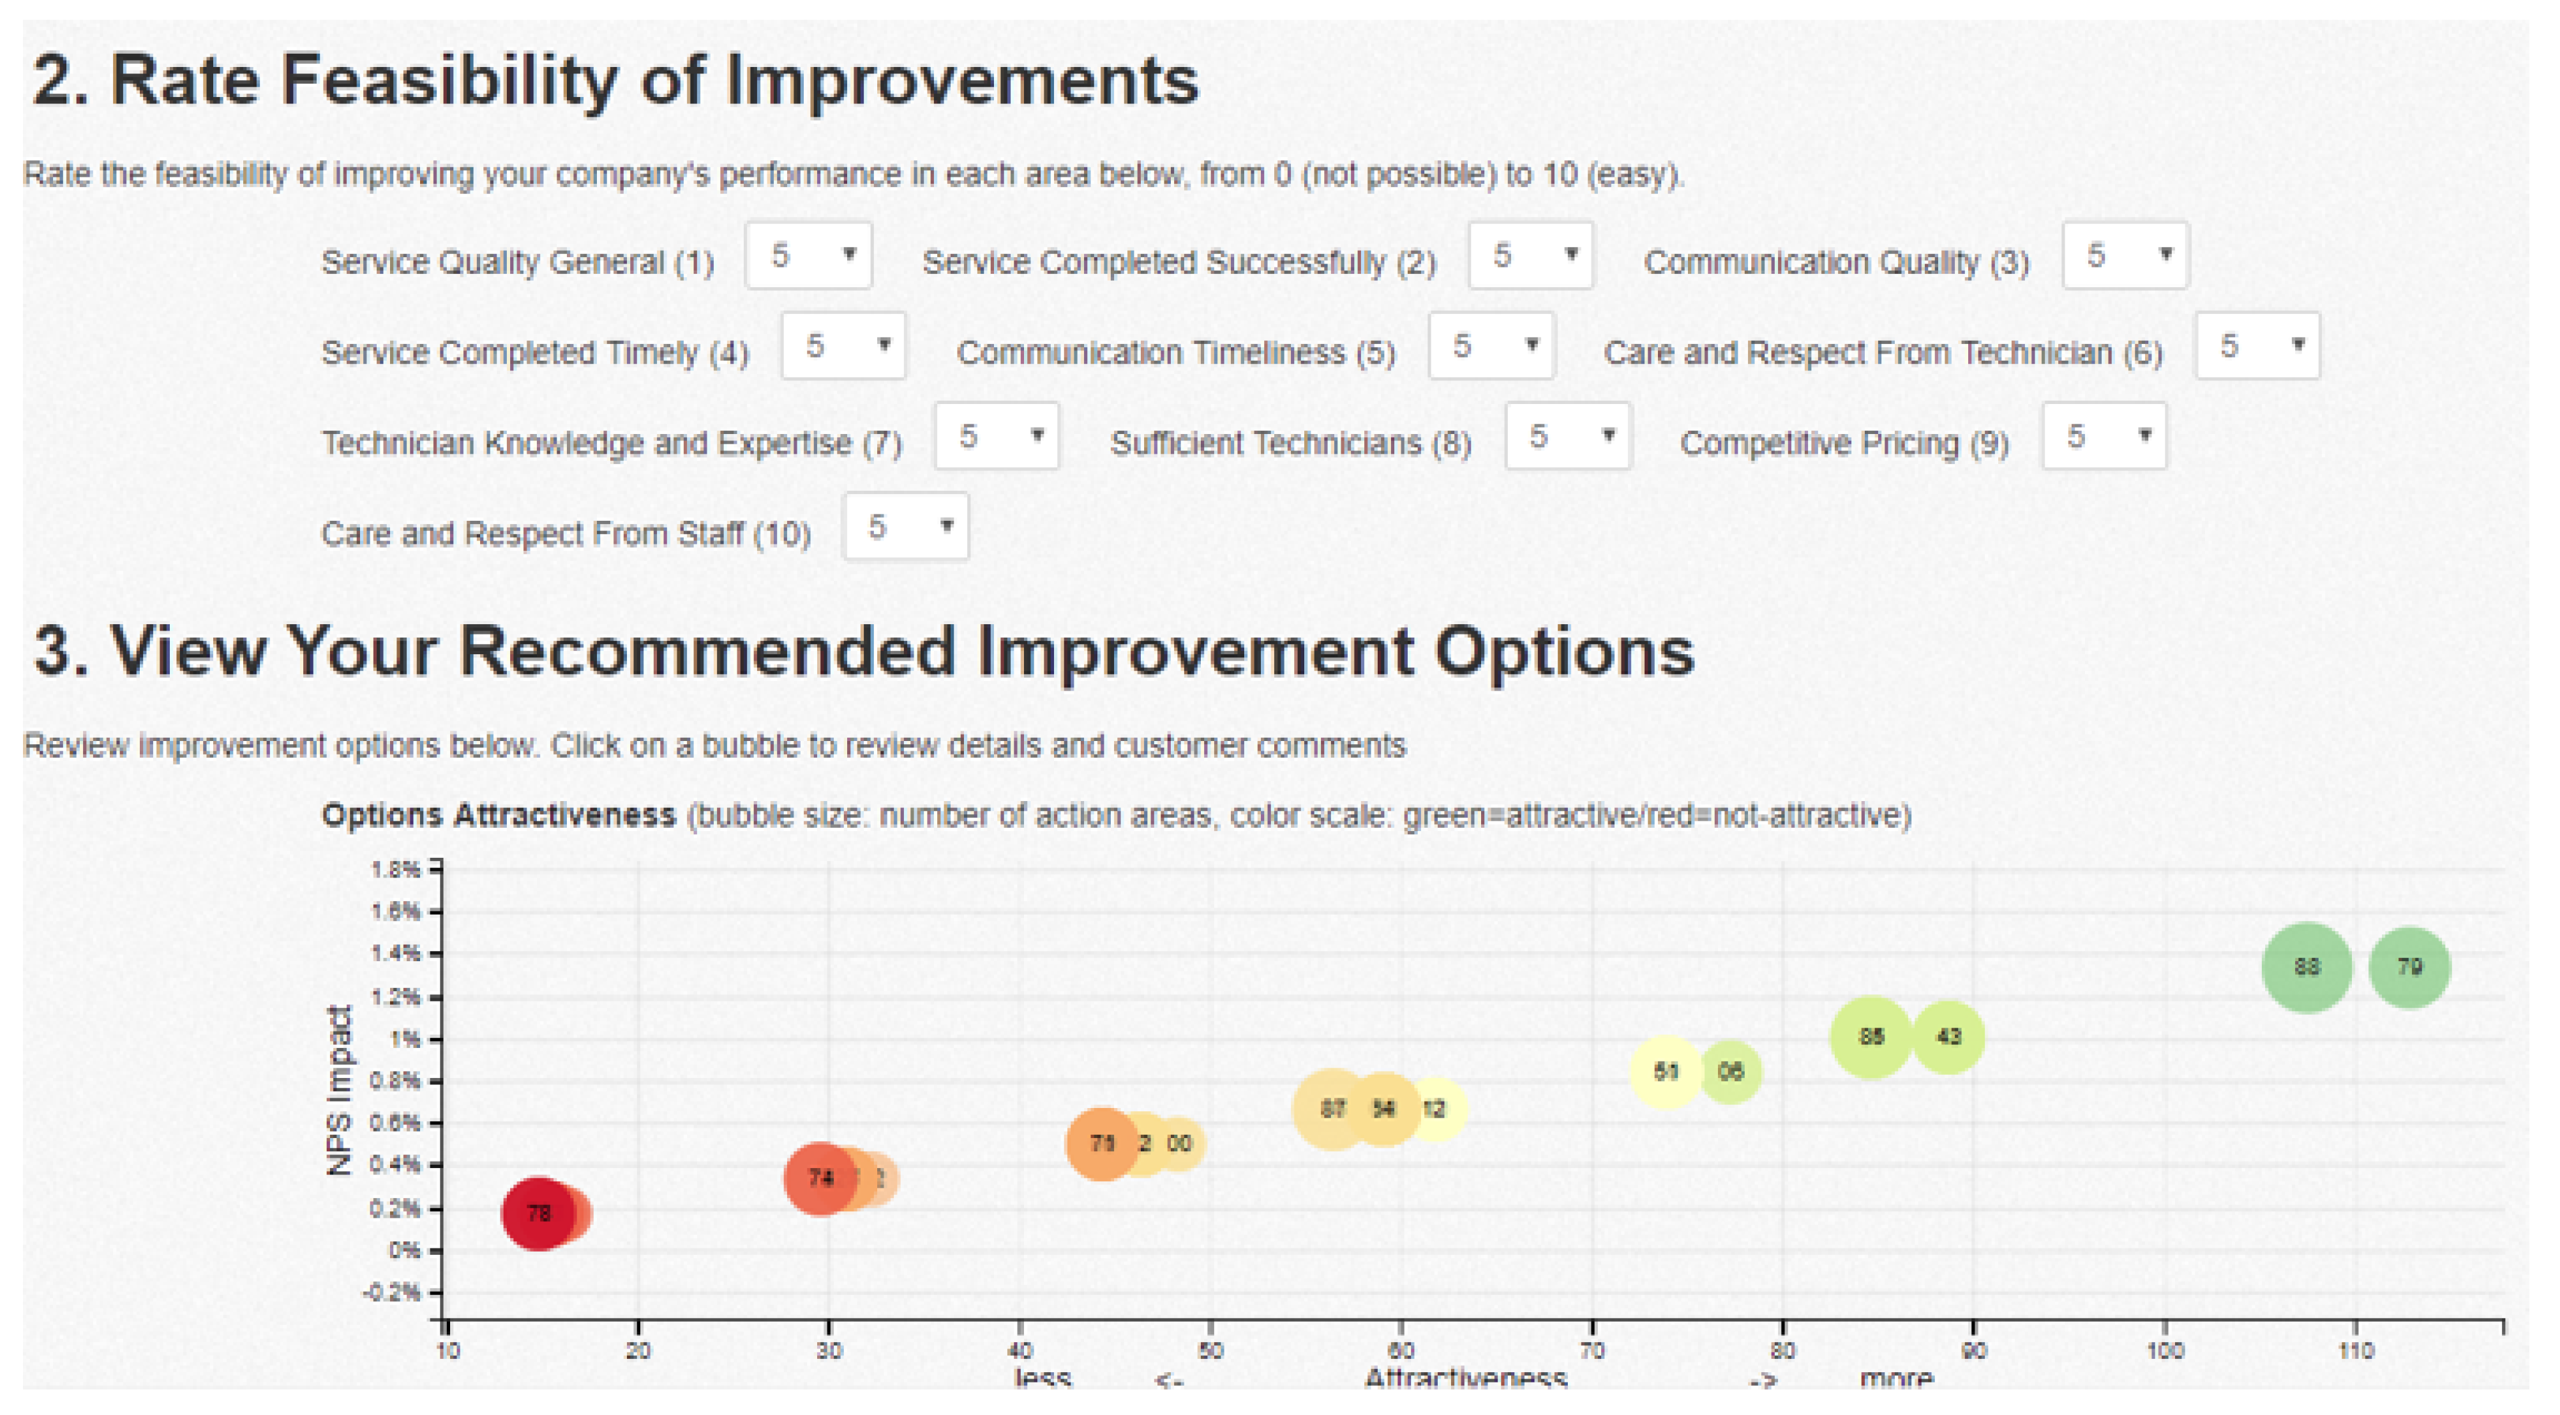The height and width of the screenshot is (1415, 2560).
Task: Select the bubble labeled 06
Action: [x=1731, y=1071]
